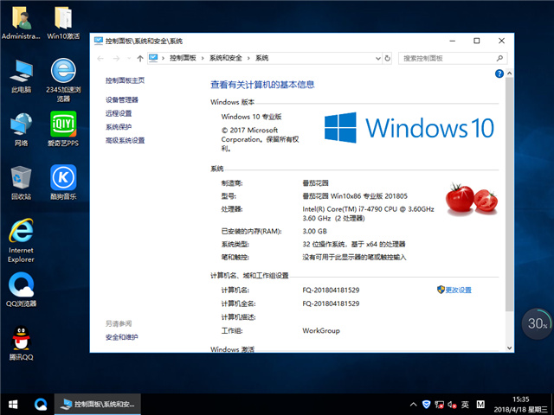Go back in the control panel window
The height and width of the screenshot is (415, 554).
(x=100, y=58)
